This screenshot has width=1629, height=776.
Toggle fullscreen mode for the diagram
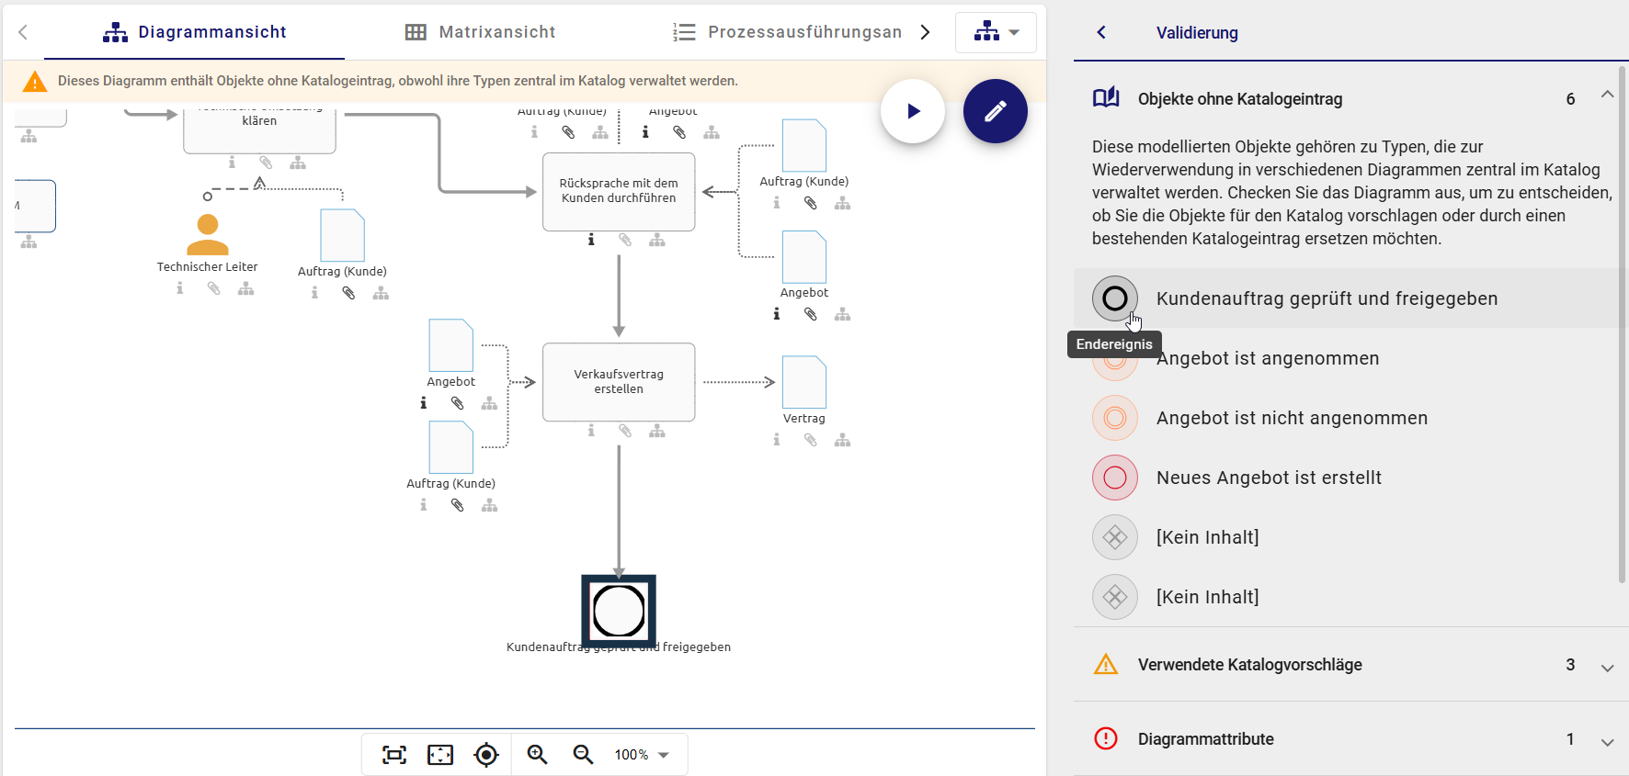coord(440,755)
